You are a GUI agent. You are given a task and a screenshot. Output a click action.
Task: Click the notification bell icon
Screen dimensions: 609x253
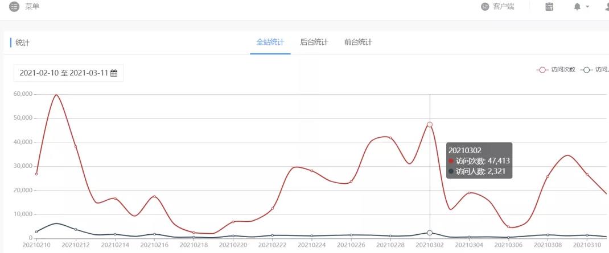(577, 7)
